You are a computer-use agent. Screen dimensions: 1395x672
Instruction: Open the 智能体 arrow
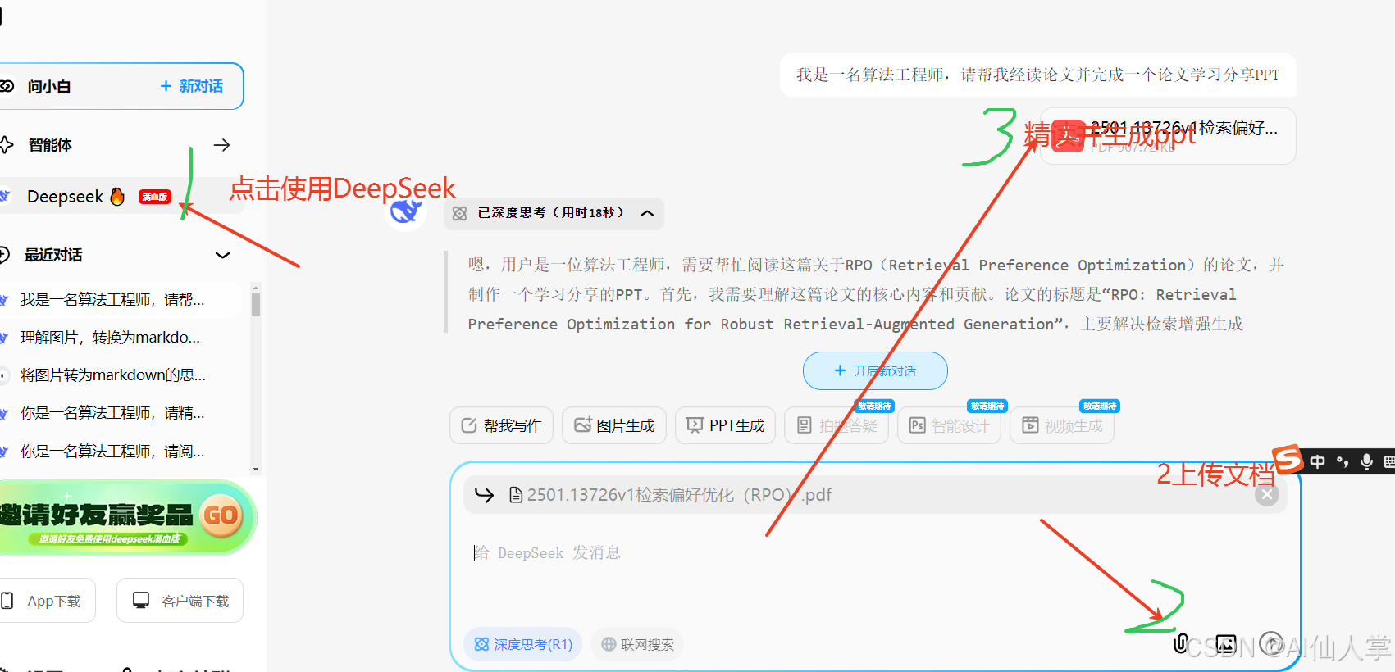click(x=221, y=145)
